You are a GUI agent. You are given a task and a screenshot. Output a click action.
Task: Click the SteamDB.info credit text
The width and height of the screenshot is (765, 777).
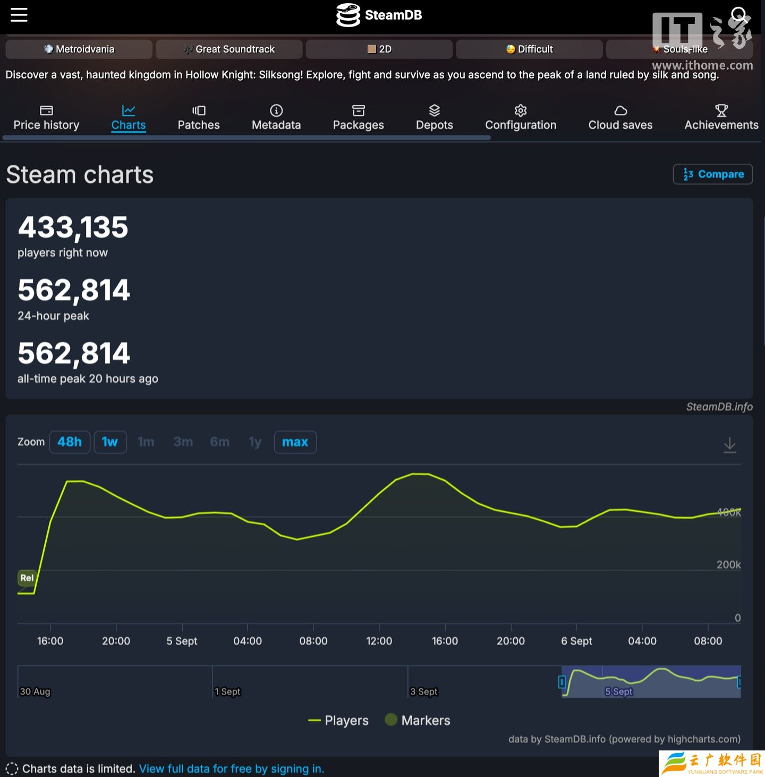point(719,407)
